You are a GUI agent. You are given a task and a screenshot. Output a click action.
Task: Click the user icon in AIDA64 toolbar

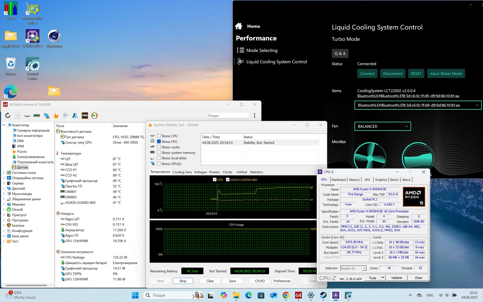(75, 115)
